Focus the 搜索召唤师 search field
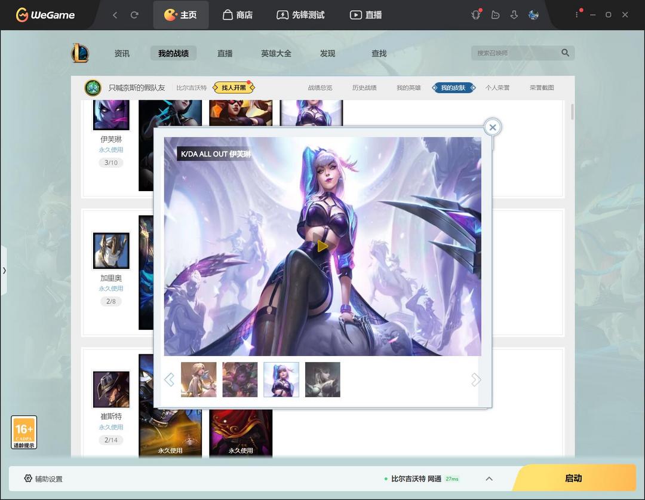The width and height of the screenshot is (645, 500). point(516,53)
